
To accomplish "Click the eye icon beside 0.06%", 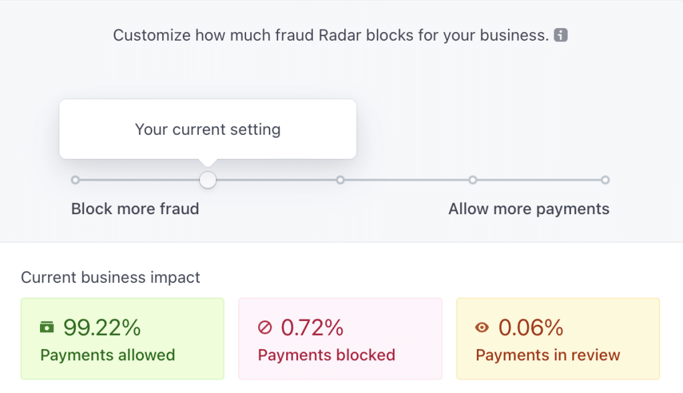I will coord(482,327).
